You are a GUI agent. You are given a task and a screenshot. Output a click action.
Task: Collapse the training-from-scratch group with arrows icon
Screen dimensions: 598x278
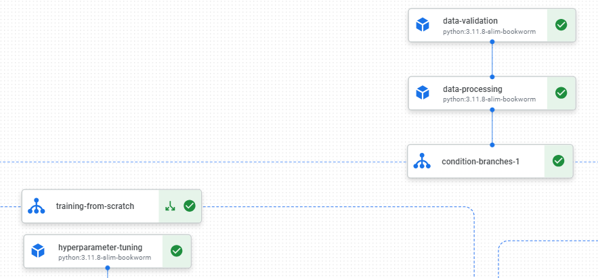tap(170, 206)
